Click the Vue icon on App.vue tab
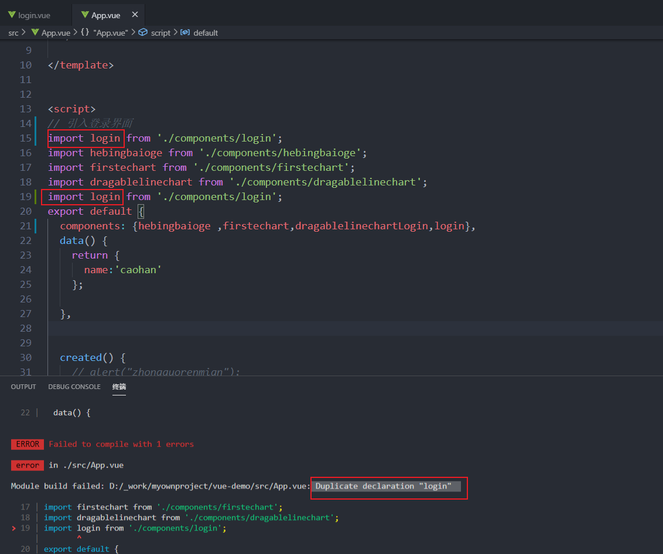Image resolution: width=663 pixels, height=554 pixels. click(x=85, y=15)
